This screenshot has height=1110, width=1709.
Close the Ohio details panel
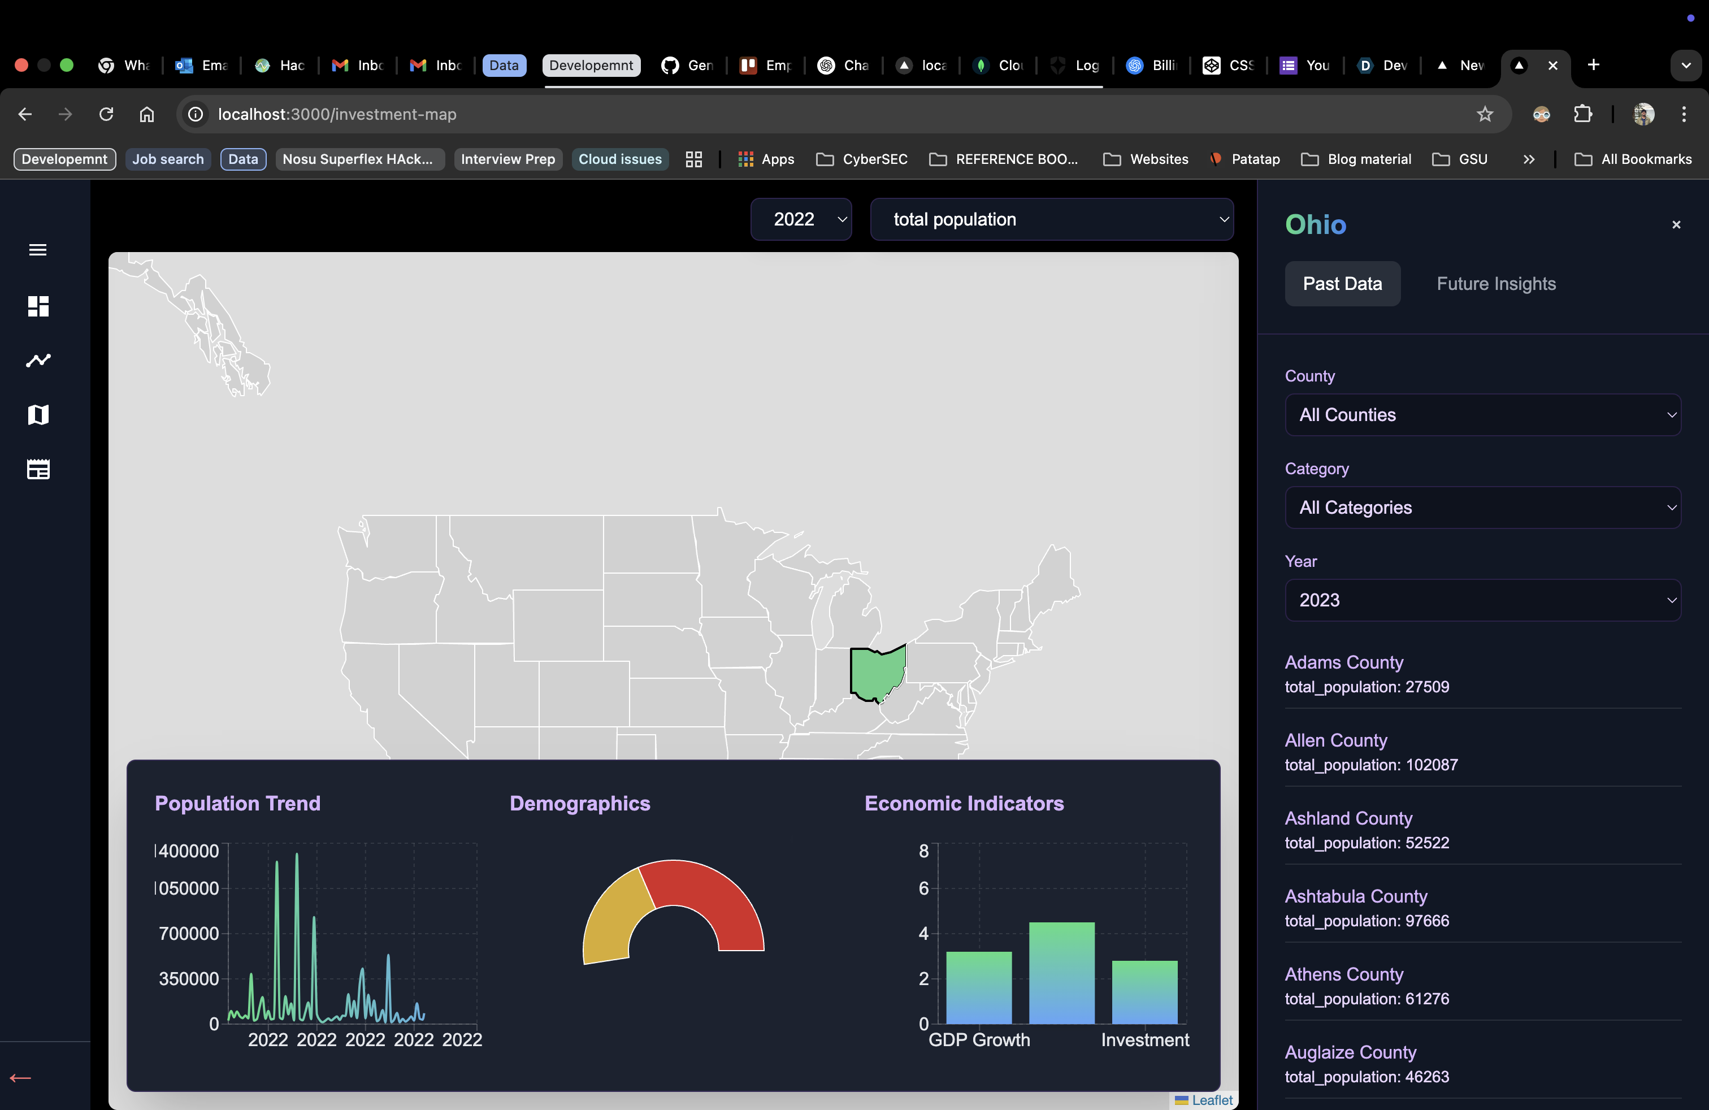point(1676,225)
